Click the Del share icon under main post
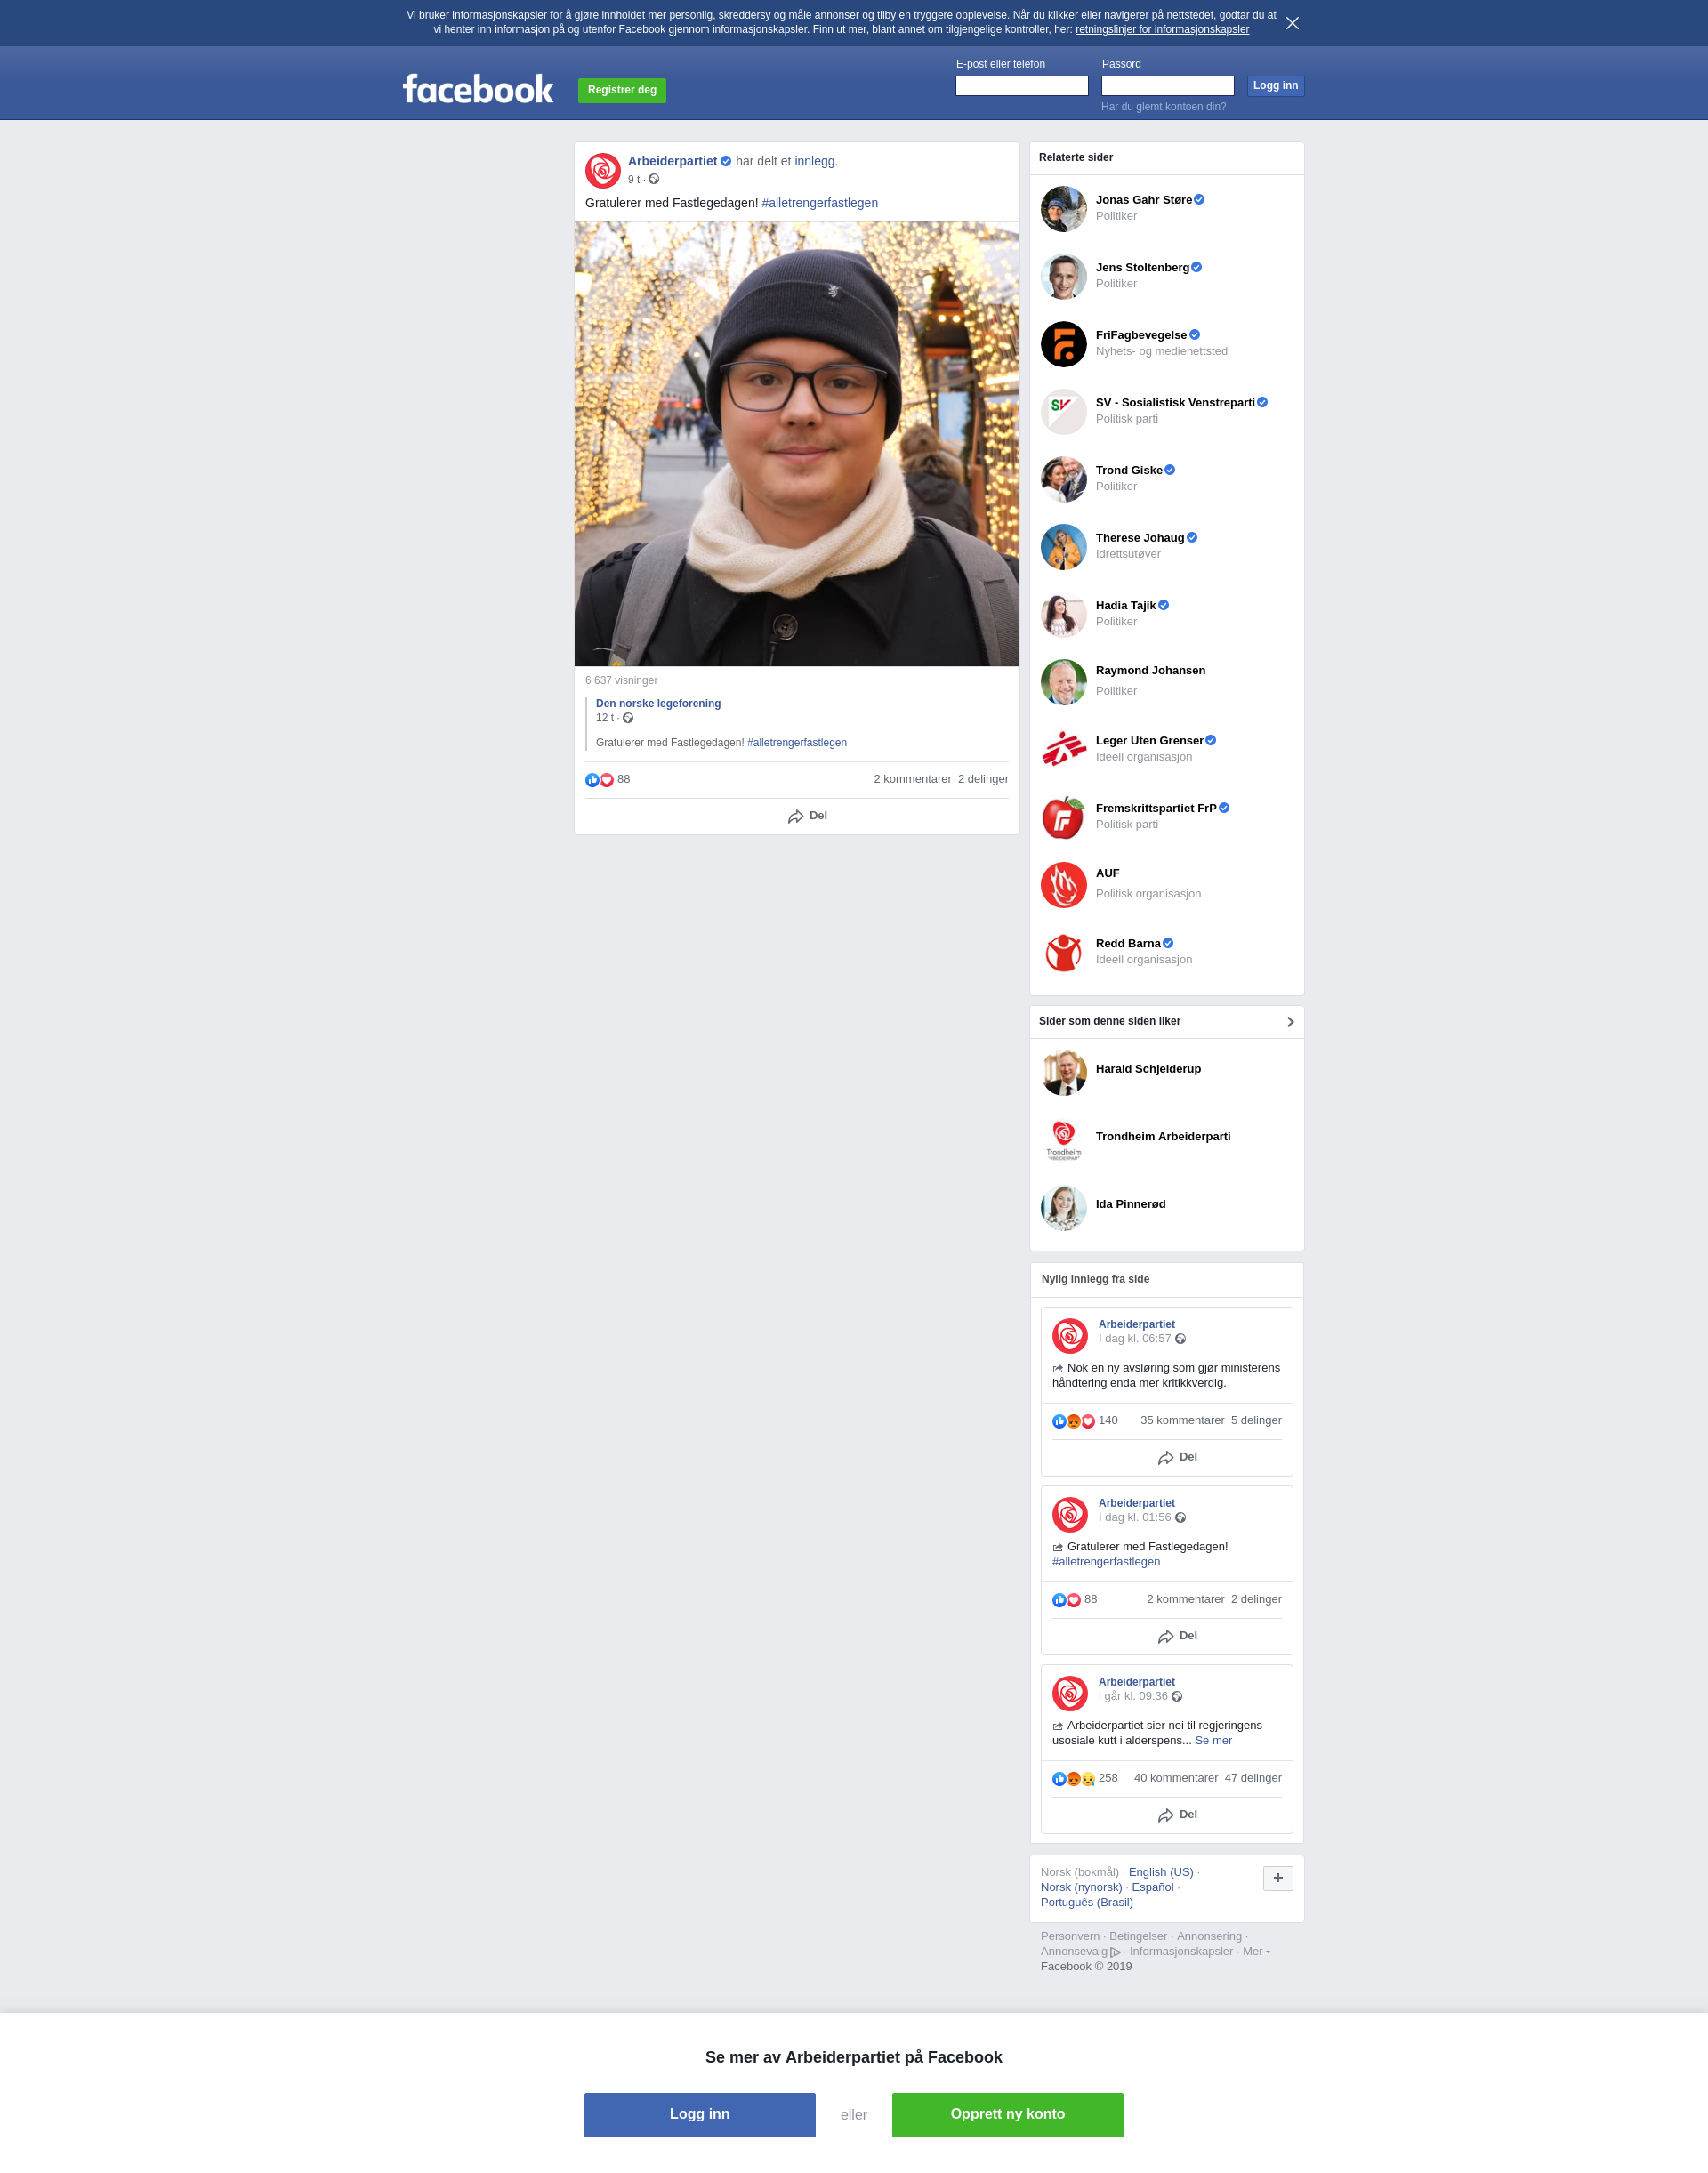This screenshot has height=2173, width=1708. pyautogui.click(x=796, y=816)
